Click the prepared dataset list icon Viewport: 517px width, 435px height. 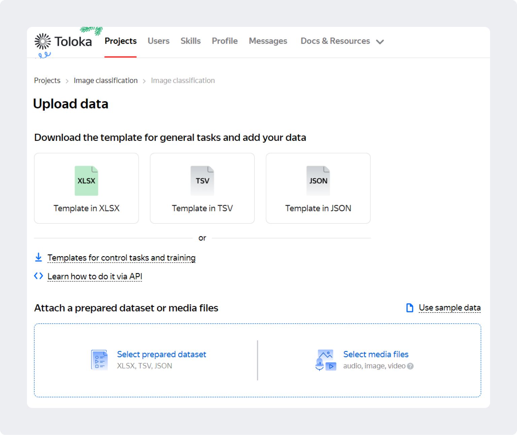click(x=100, y=360)
